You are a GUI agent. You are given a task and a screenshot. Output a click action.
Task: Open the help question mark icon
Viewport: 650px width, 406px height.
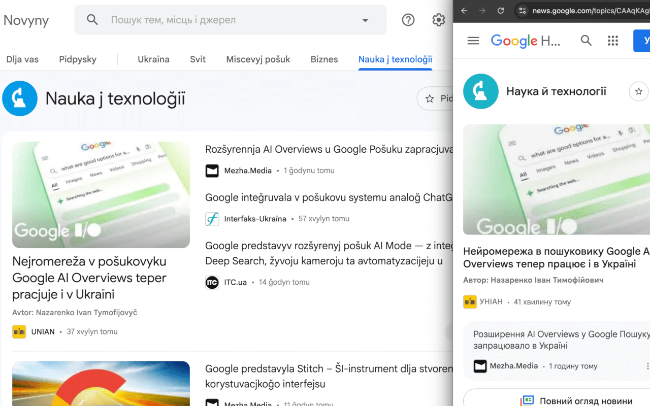[408, 20]
